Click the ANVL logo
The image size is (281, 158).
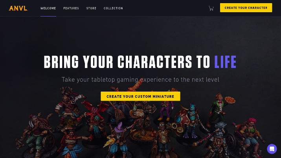coord(18,8)
